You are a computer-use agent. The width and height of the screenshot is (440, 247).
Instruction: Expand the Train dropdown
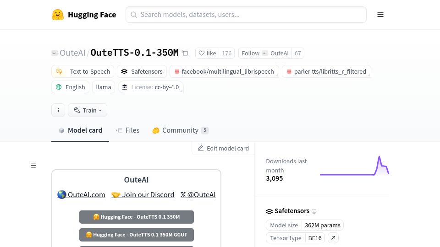tap(88, 110)
